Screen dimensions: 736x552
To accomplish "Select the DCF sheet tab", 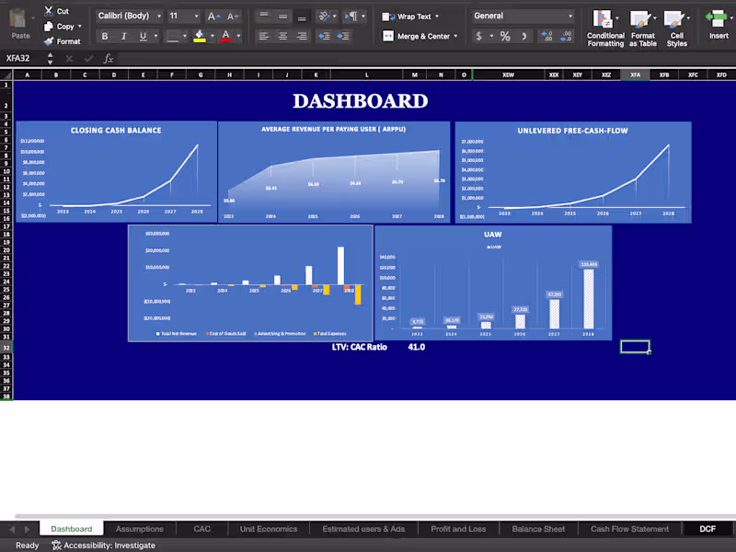I will [707, 529].
